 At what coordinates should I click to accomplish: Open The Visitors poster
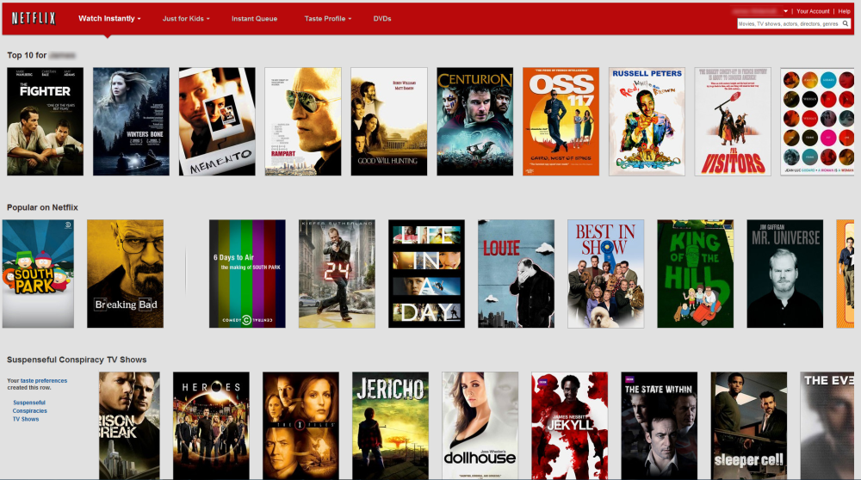733,121
